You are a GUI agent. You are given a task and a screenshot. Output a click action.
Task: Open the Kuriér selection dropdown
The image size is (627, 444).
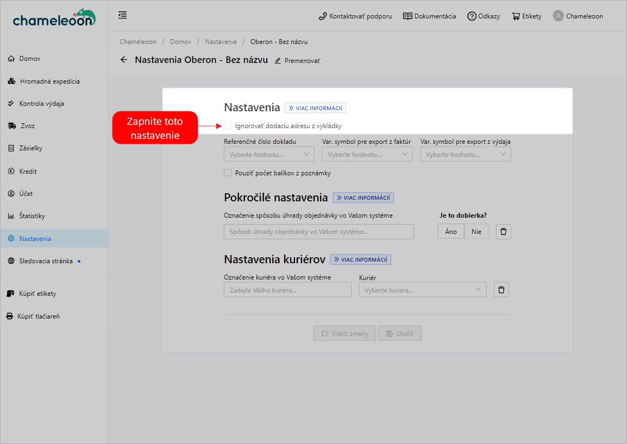pyautogui.click(x=422, y=290)
